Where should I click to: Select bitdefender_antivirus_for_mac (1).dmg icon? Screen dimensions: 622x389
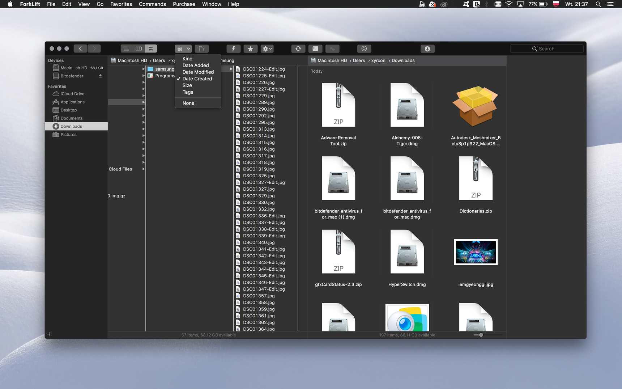click(x=338, y=178)
